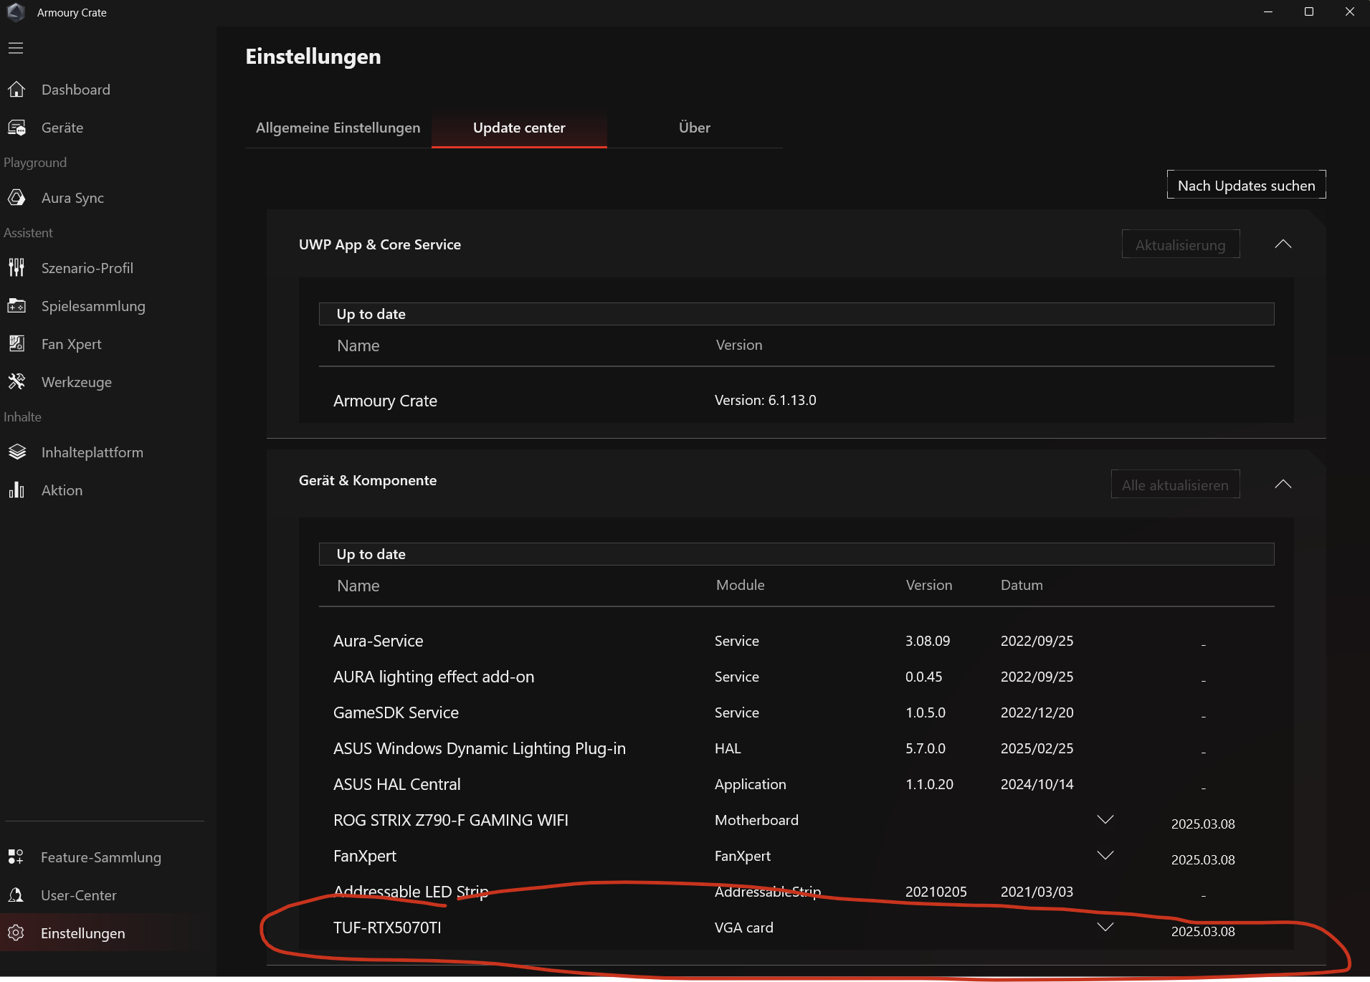The height and width of the screenshot is (982, 1370).
Task: Expand the TUF-RTX5070TI version dropdown
Action: tap(1104, 927)
